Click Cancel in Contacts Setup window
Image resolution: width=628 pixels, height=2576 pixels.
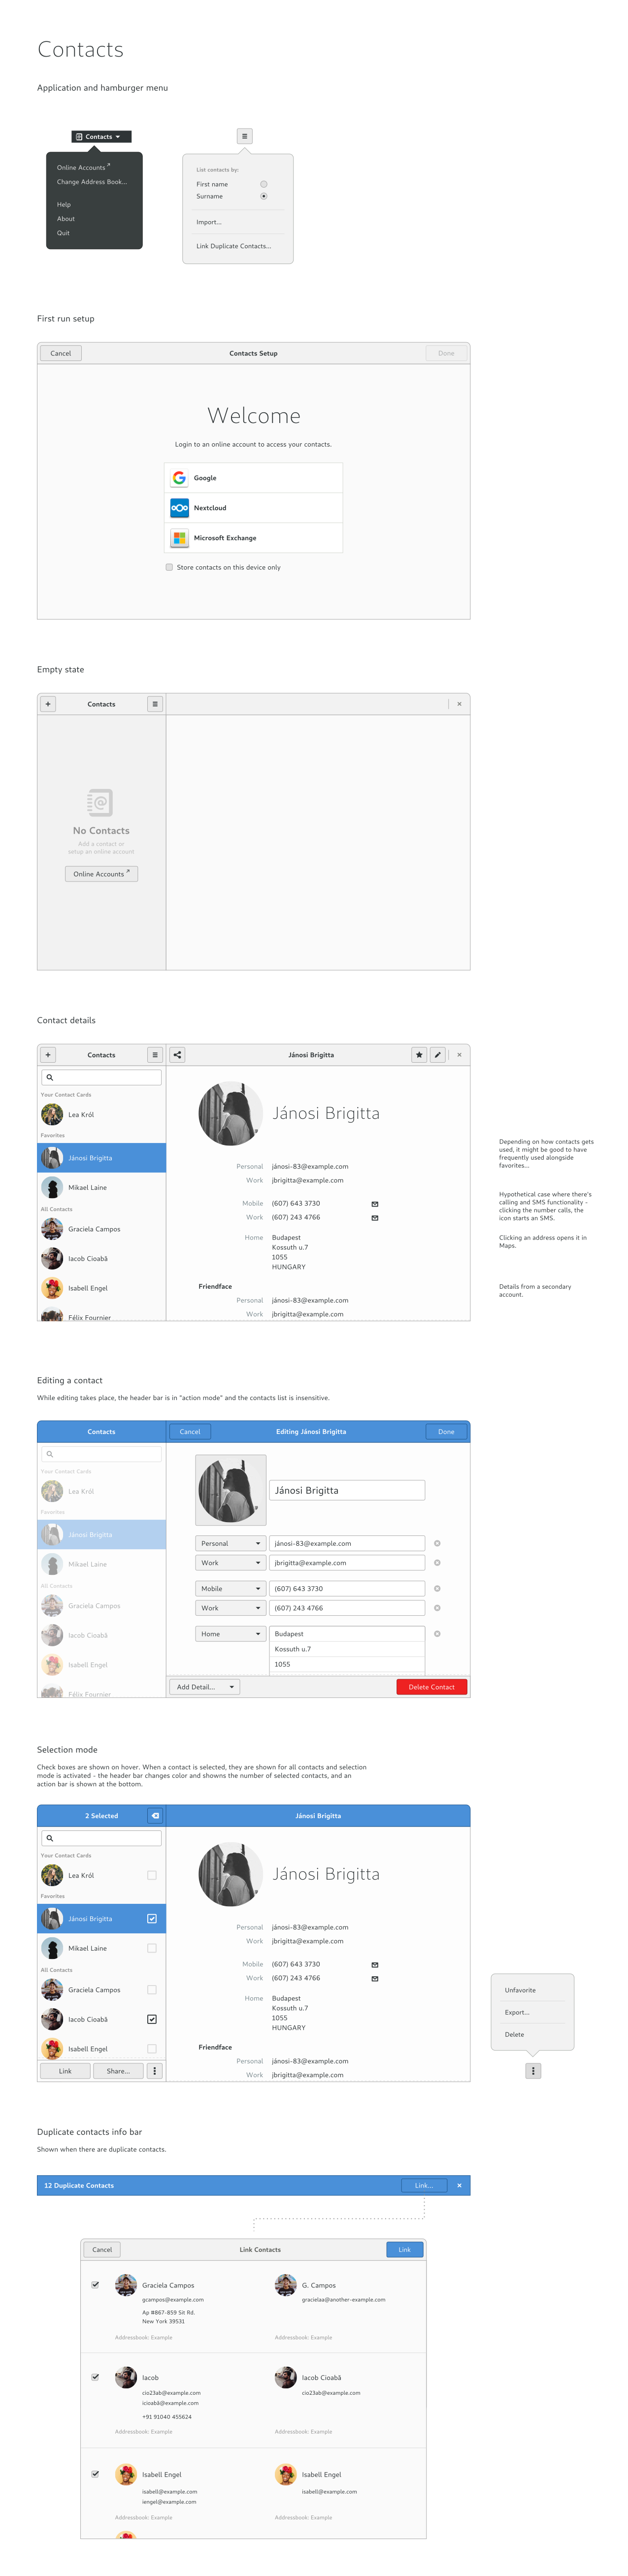(61, 353)
